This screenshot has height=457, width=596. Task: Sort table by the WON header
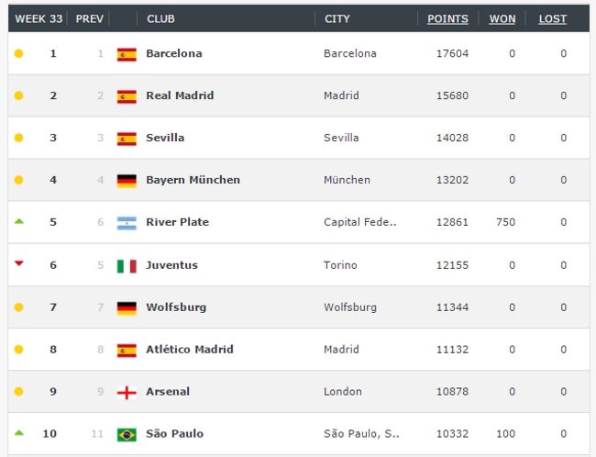502,19
